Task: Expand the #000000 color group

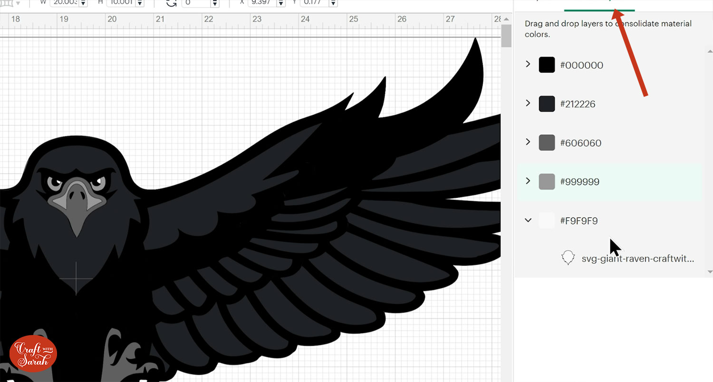Action: [x=528, y=64]
